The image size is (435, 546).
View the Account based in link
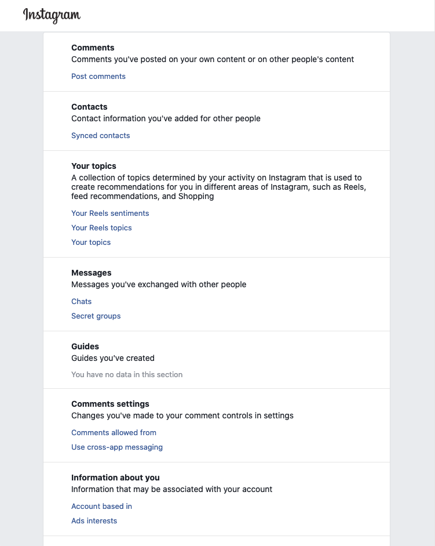(x=101, y=507)
